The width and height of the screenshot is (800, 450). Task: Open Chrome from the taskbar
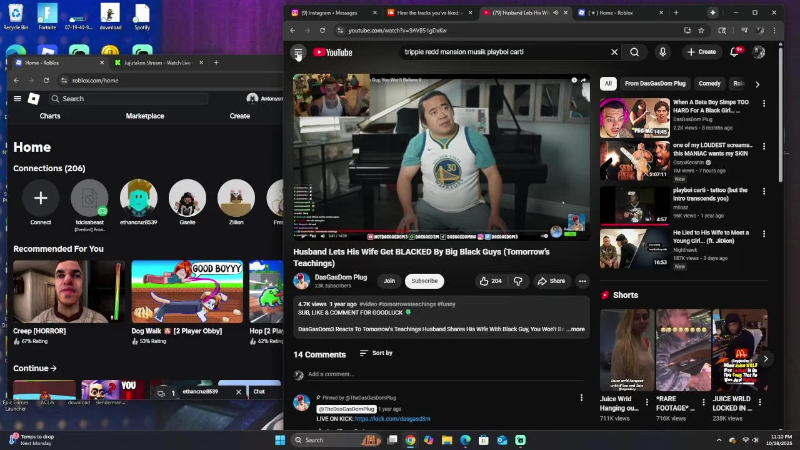(x=410, y=440)
